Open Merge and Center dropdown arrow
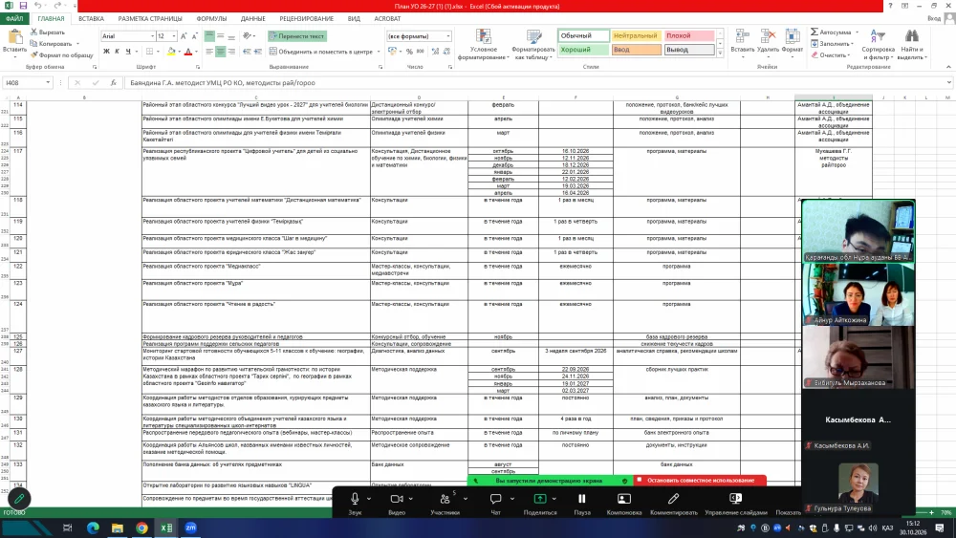Image resolution: width=956 pixels, height=538 pixels. pos(378,52)
